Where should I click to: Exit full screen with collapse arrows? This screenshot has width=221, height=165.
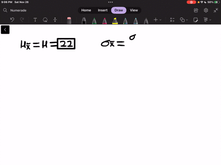(x=216, y=11)
